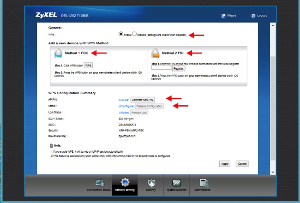300x203 pixels.
Task: Click the WPS button in Method 1
Action: [88, 66]
